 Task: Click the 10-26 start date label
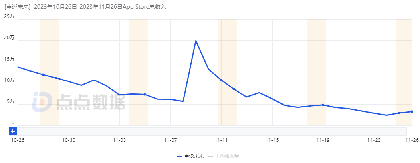pos(17,140)
